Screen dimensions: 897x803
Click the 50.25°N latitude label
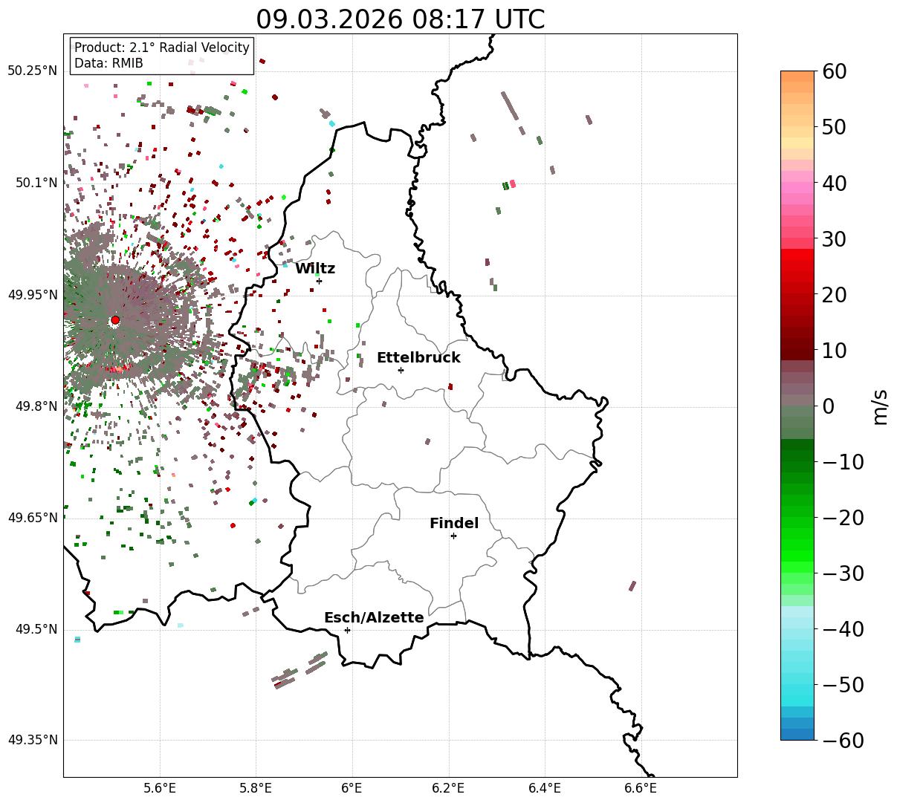(x=32, y=71)
